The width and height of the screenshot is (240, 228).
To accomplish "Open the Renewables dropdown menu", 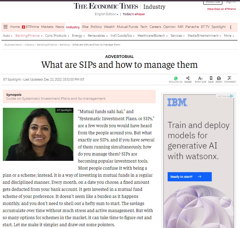I will point(97,36).
